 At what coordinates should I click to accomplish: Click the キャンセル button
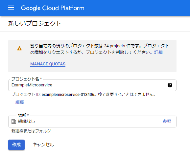tap(43, 145)
